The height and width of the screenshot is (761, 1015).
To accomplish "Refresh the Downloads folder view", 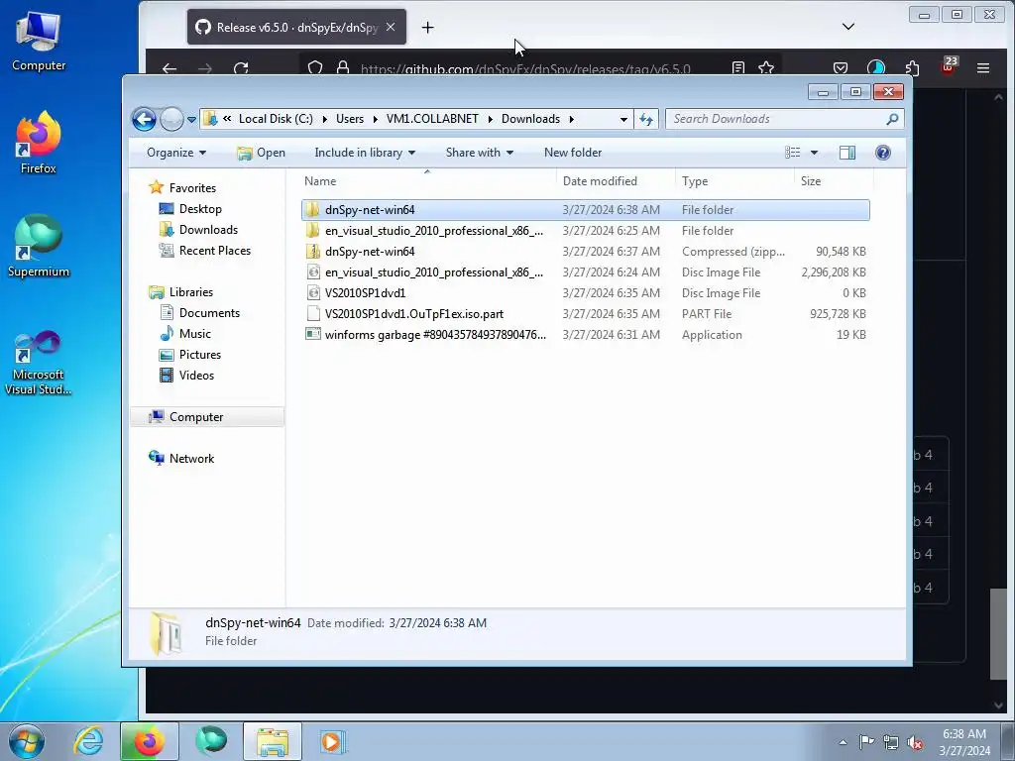I will (x=646, y=119).
